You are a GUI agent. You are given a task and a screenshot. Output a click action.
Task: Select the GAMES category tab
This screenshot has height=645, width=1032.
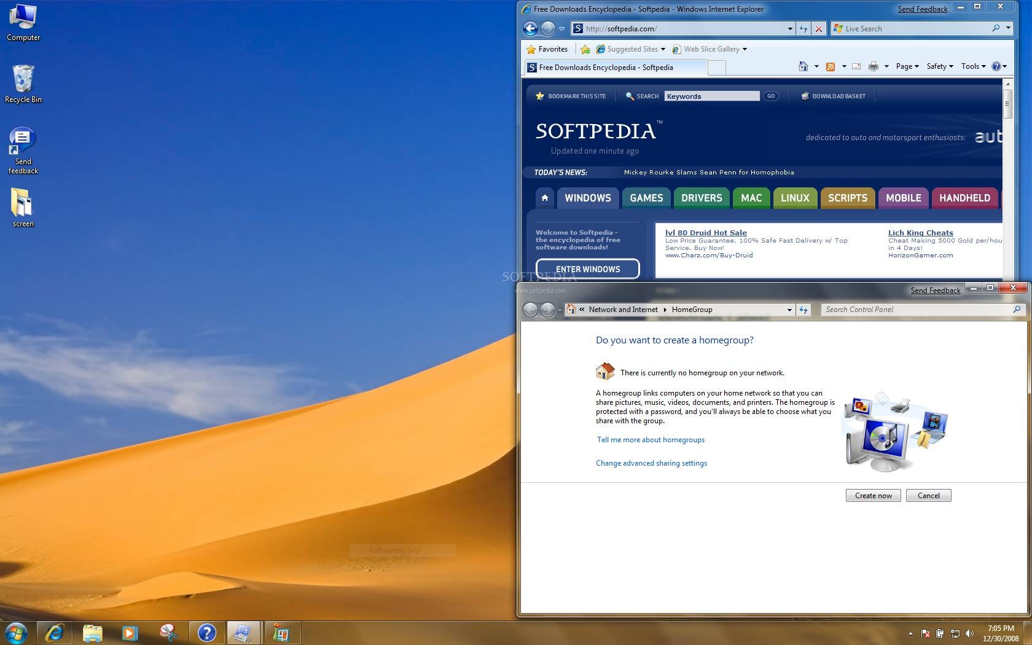pyautogui.click(x=646, y=198)
